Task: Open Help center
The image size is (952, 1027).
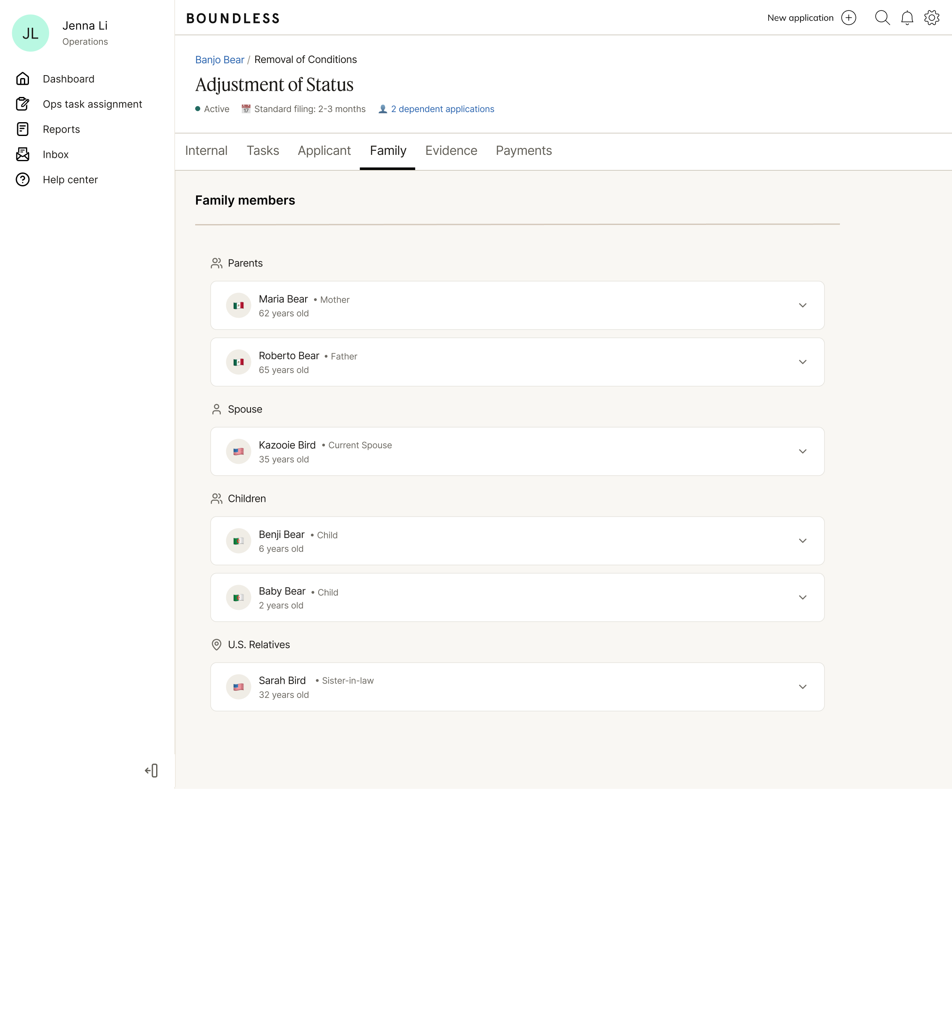Action: click(70, 180)
